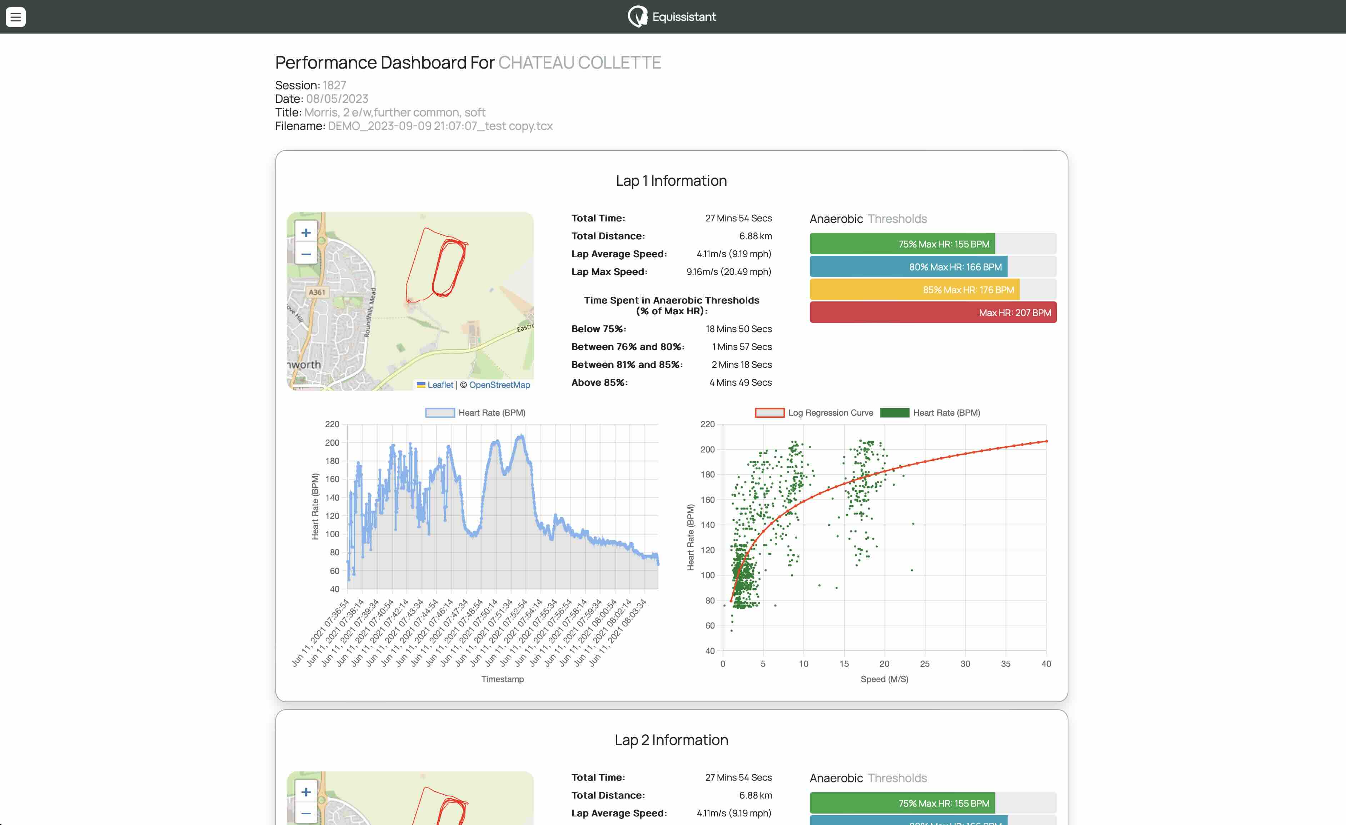Zoom in on the Lap 1 map
This screenshot has height=825, width=1346.
coord(306,232)
